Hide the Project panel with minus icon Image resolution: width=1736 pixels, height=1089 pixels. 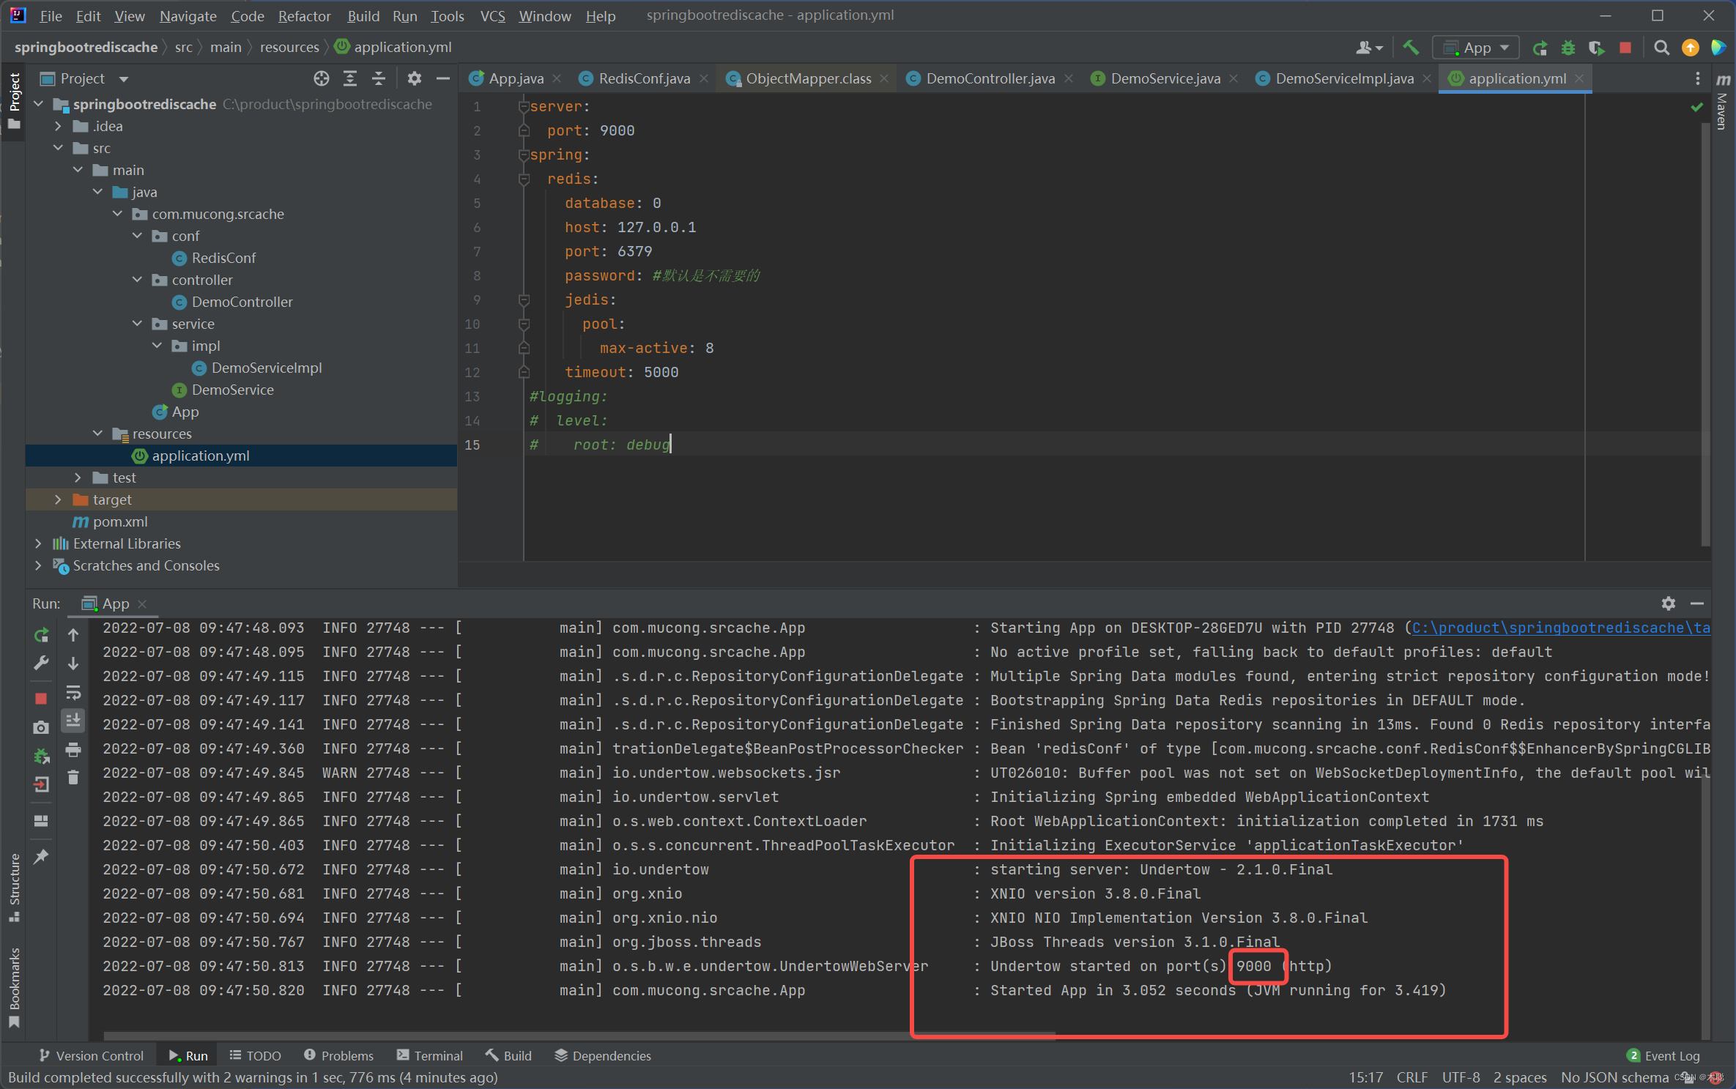[x=443, y=78]
